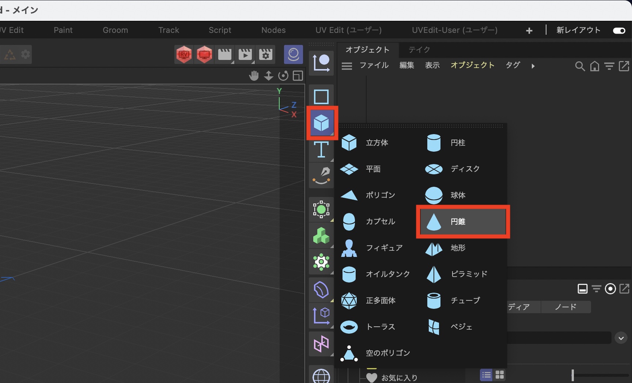Toggle the switch next to 新レイアウト
632x383 pixels.
click(619, 31)
